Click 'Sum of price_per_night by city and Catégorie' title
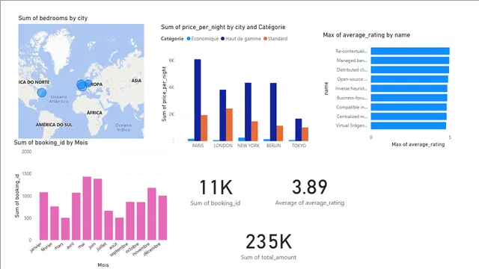 (x=223, y=27)
